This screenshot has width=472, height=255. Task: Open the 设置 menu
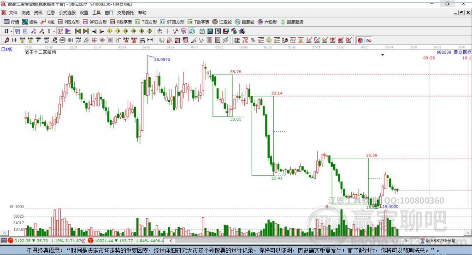point(84,12)
